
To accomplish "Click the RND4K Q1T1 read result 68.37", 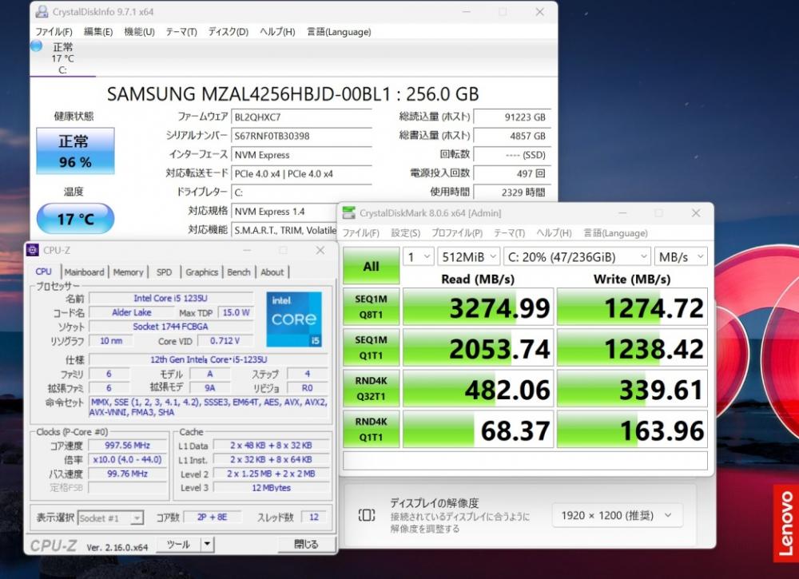I will (x=478, y=430).
